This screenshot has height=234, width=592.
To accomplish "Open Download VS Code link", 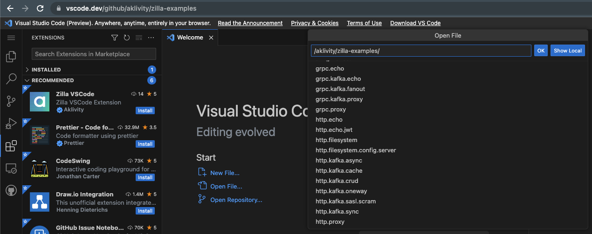I will pyautogui.click(x=415, y=23).
